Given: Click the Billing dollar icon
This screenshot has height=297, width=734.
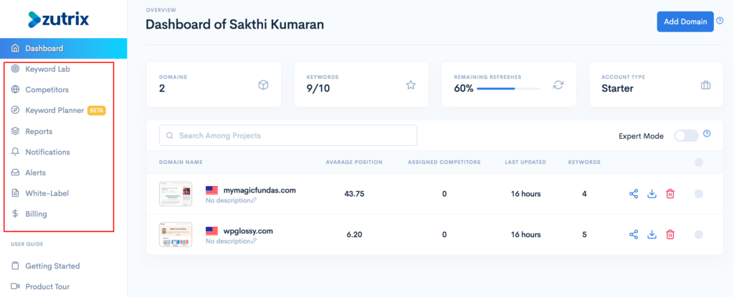Looking at the screenshot, I should tap(16, 214).
